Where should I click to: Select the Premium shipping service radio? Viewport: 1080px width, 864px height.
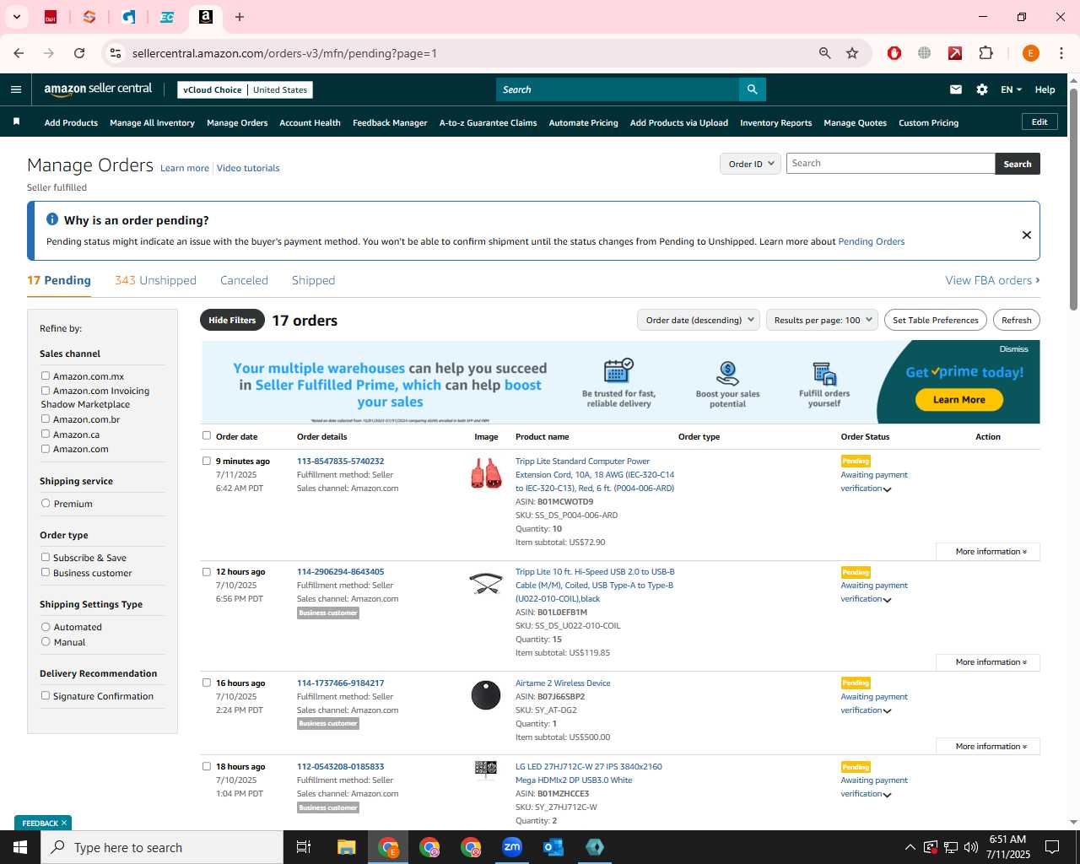click(x=46, y=503)
